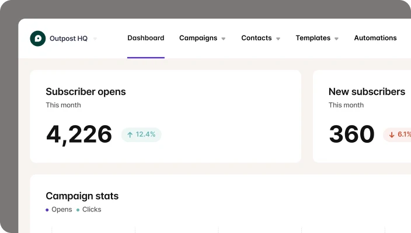The image size is (411, 233).
Task: Click the Subscriber opens card title
Action: 86,91
